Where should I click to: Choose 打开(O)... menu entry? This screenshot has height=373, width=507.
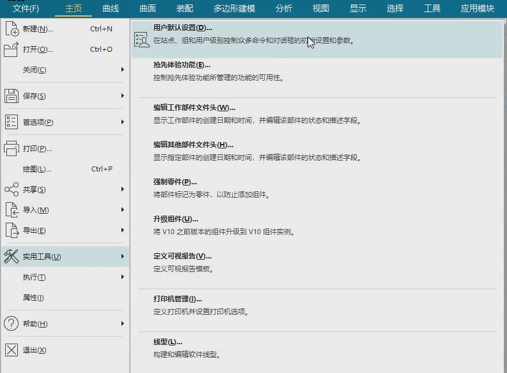point(65,49)
